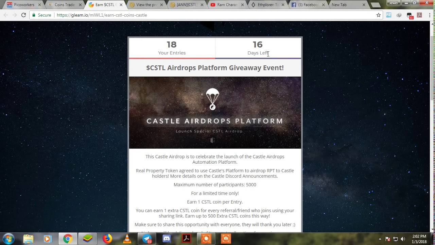Open the orange screen recorder taskbar icon
Viewport: 435px width, 245px height.
point(206,239)
